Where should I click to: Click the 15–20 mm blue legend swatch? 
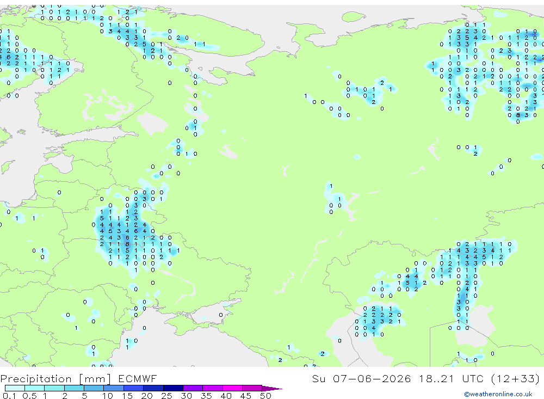pyautogui.click(x=134, y=388)
